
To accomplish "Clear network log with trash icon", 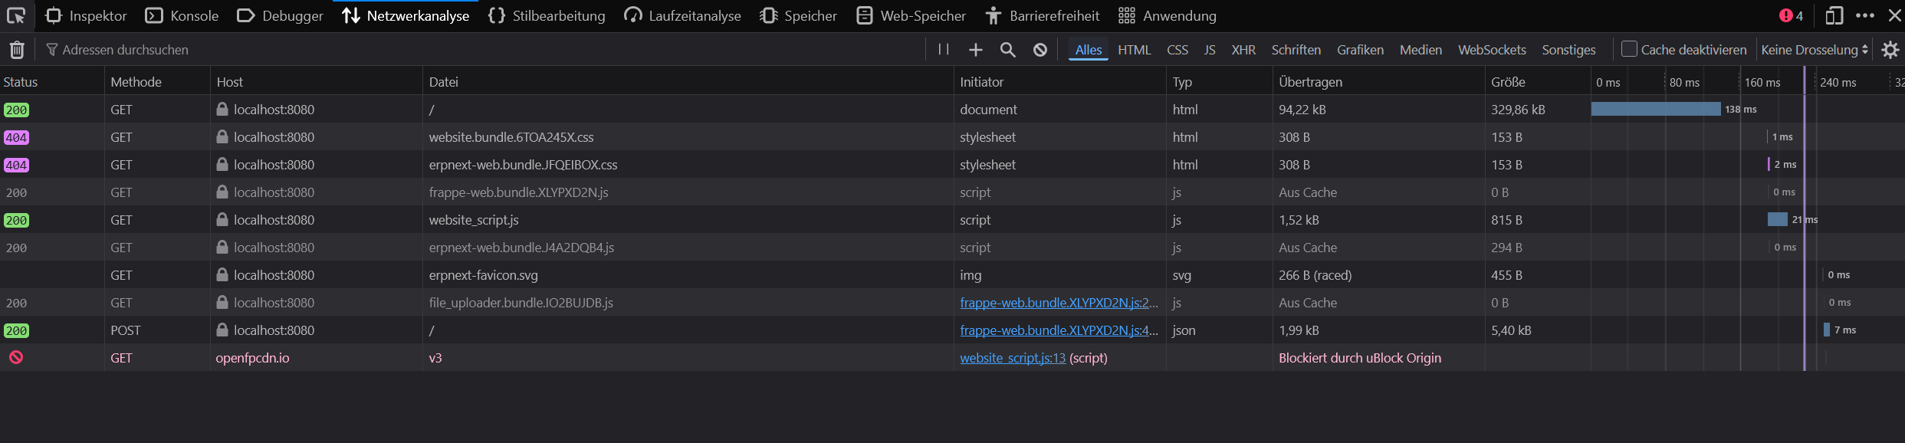I will click(17, 50).
